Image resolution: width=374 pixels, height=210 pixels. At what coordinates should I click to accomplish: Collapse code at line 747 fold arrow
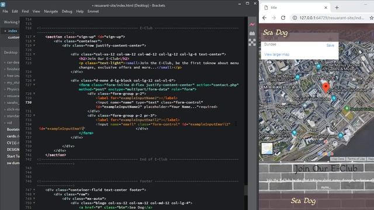(34, 190)
